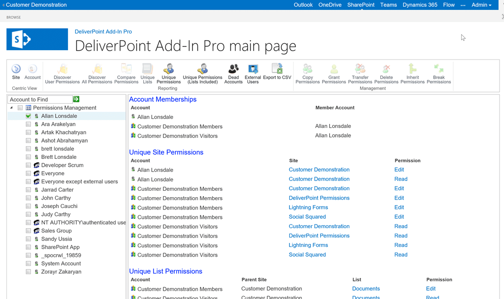The image size is (504, 299).
Task: Run the Unique Permissions report
Action: [169, 74]
